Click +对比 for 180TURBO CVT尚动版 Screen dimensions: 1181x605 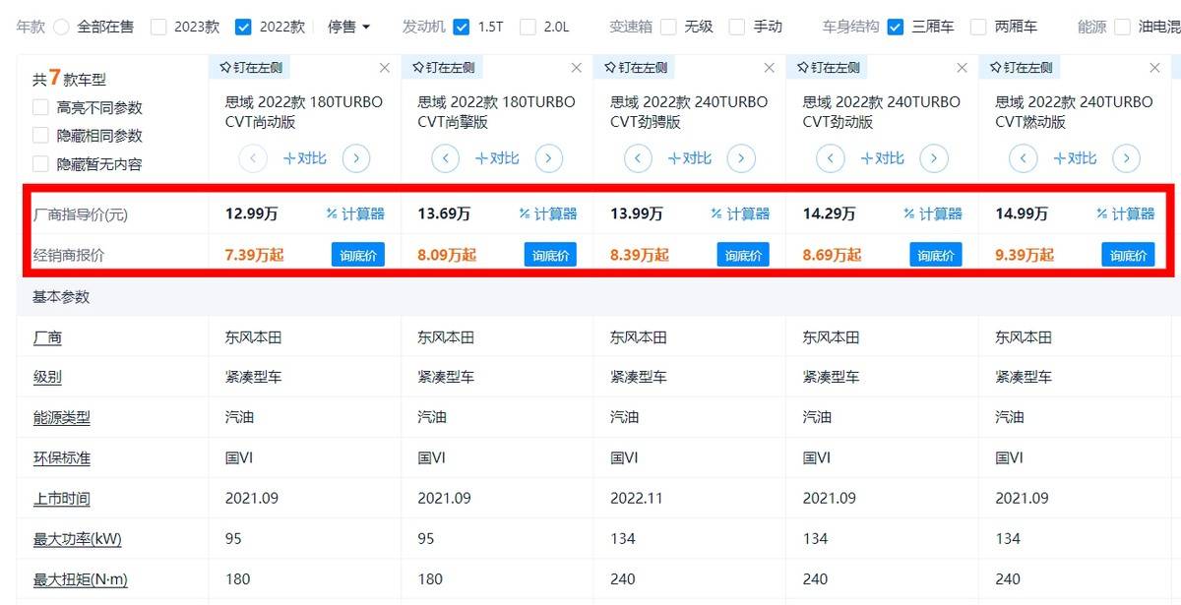[x=305, y=157]
